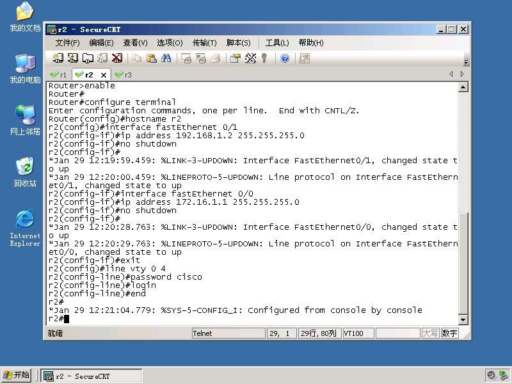Click the Telnet status bar field
This screenshot has height=384, width=512.
pos(228,333)
